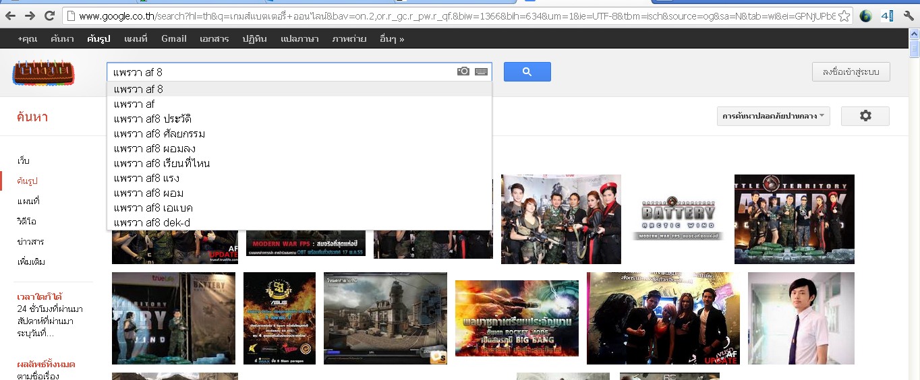Viewport: 920px width, 380px height.
Task: Filter results by สัปดาห์ที่ผ่านมา
Action: 45,321
